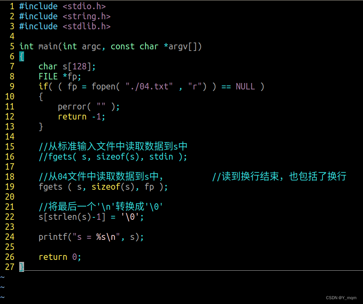Click the comment '//读到换行结束,也包括了换行'

tap(279, 176)
